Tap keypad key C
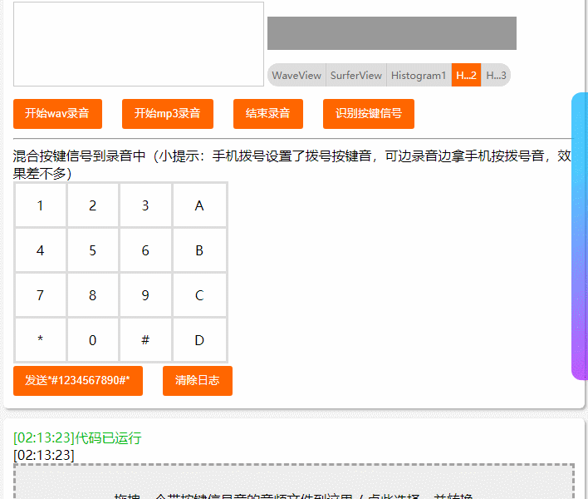This screenshot has height=499, width=588. (199, 295)
